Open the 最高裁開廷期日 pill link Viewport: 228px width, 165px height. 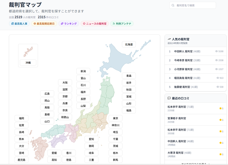tap(44, 24)
